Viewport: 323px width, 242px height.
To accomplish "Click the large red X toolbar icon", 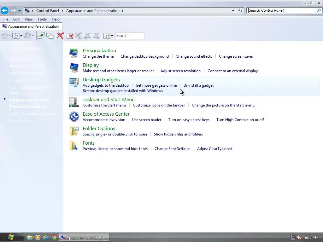I will [x=60, y=36].
